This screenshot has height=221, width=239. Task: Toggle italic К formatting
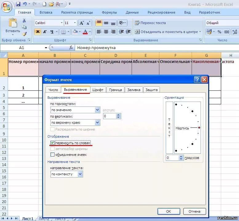click(45, 32)
